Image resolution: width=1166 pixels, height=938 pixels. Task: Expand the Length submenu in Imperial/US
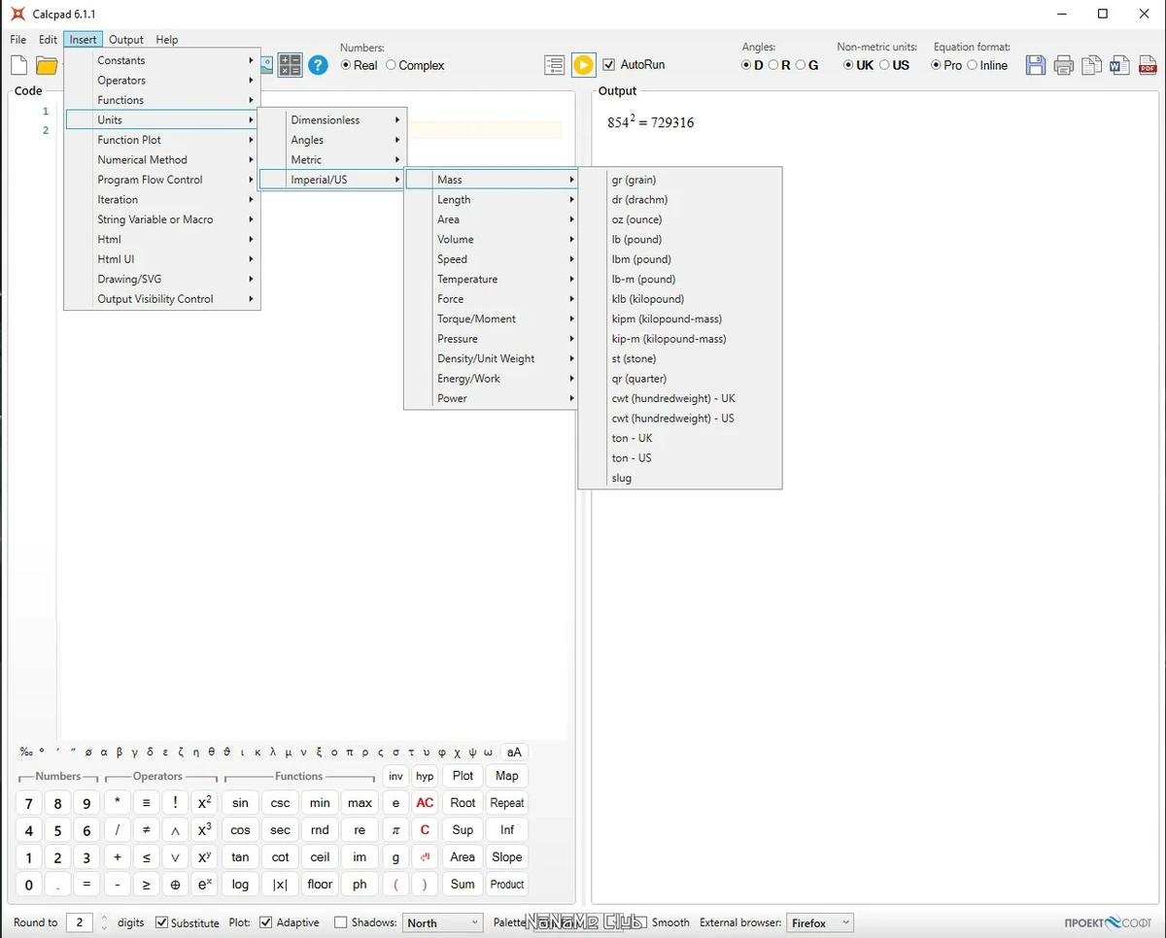coord(491,199)
